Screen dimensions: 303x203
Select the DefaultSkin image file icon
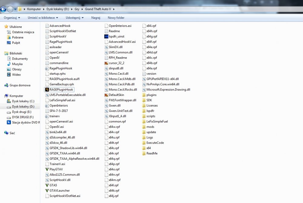coord(106,95)
